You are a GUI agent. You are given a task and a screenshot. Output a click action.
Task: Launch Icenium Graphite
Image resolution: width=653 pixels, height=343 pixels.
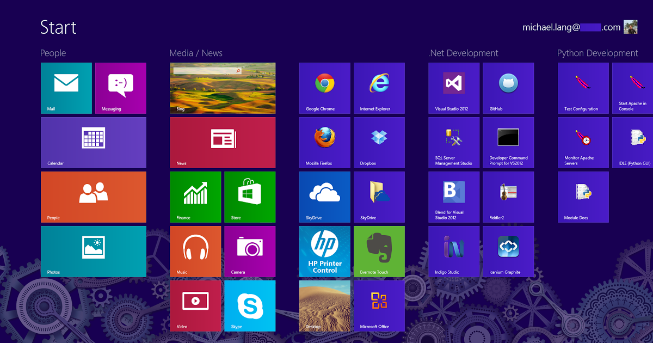(x=508, y=252)
